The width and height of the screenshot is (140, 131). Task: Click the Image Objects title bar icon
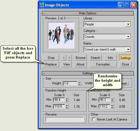pos(42,5)
